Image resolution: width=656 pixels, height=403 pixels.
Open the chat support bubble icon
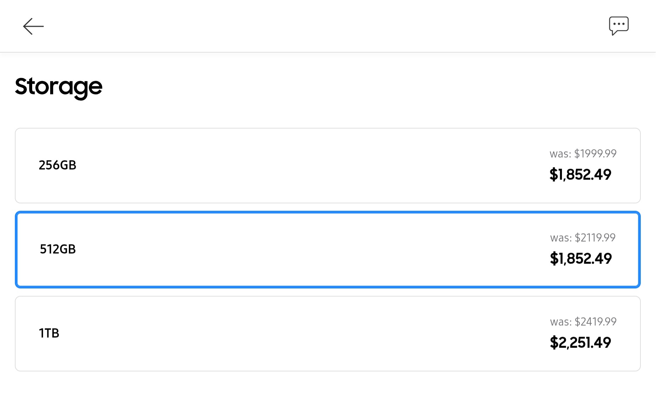pos(619,25)
